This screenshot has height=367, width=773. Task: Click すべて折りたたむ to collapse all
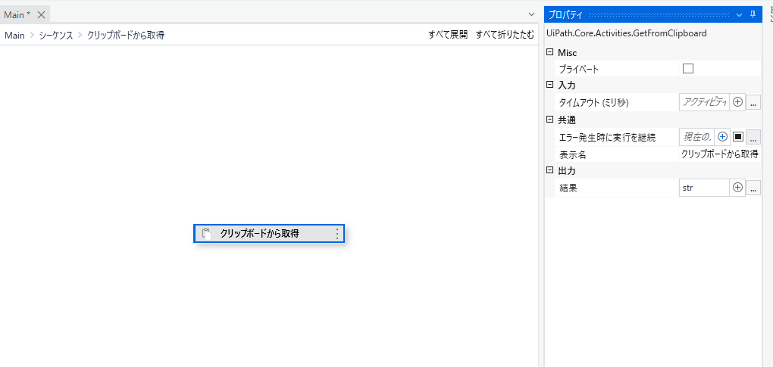click(x=505, y=35)
